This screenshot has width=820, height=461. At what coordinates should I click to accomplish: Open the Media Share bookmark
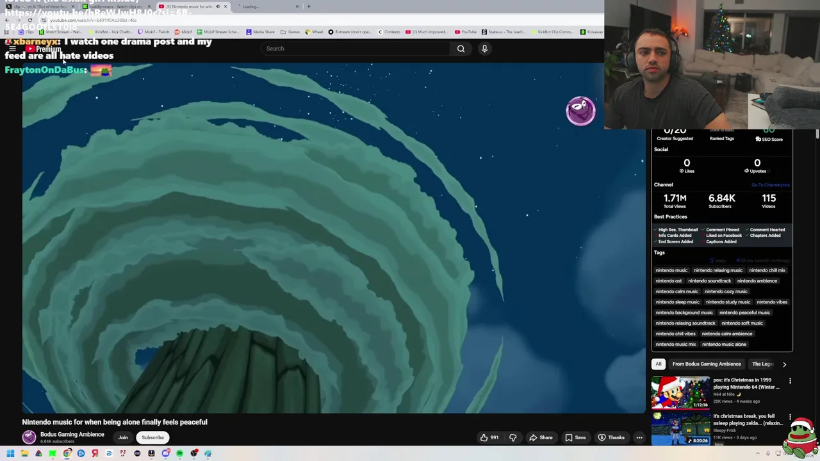(x=260, y=31)
